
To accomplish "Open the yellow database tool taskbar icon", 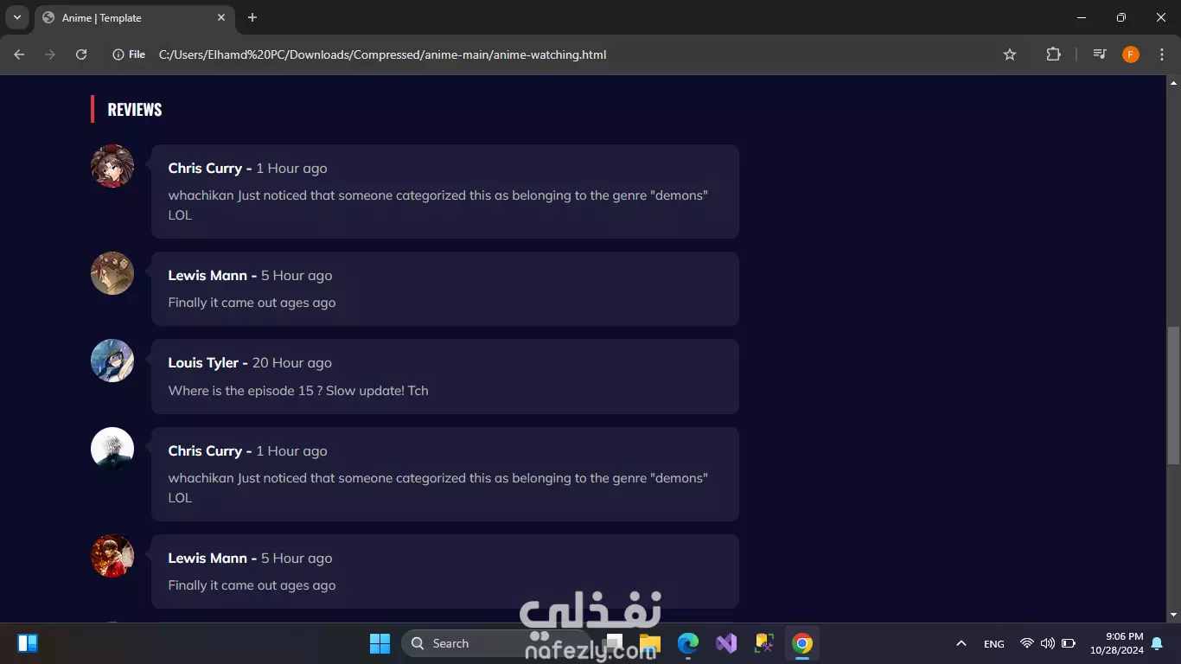I will pyautogui.click(x=764, y=643).
